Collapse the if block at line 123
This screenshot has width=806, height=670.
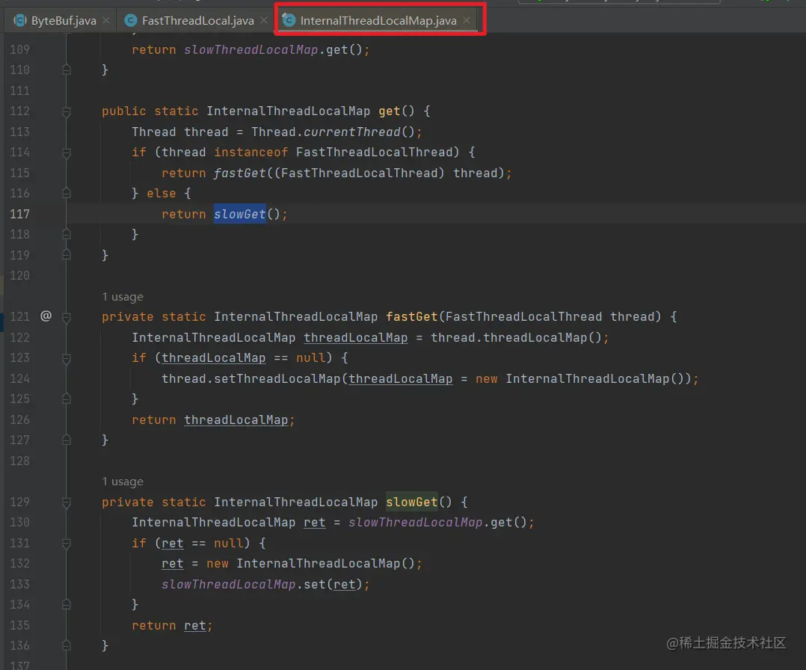[x=67, y=358]
